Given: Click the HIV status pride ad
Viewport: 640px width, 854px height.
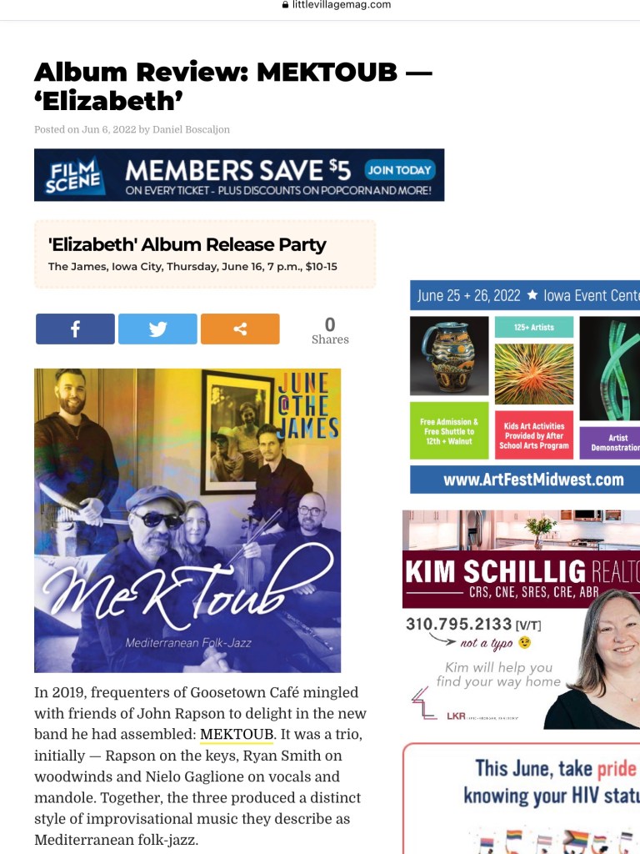Looking at the screenshot, I should (x=522, y=798).
